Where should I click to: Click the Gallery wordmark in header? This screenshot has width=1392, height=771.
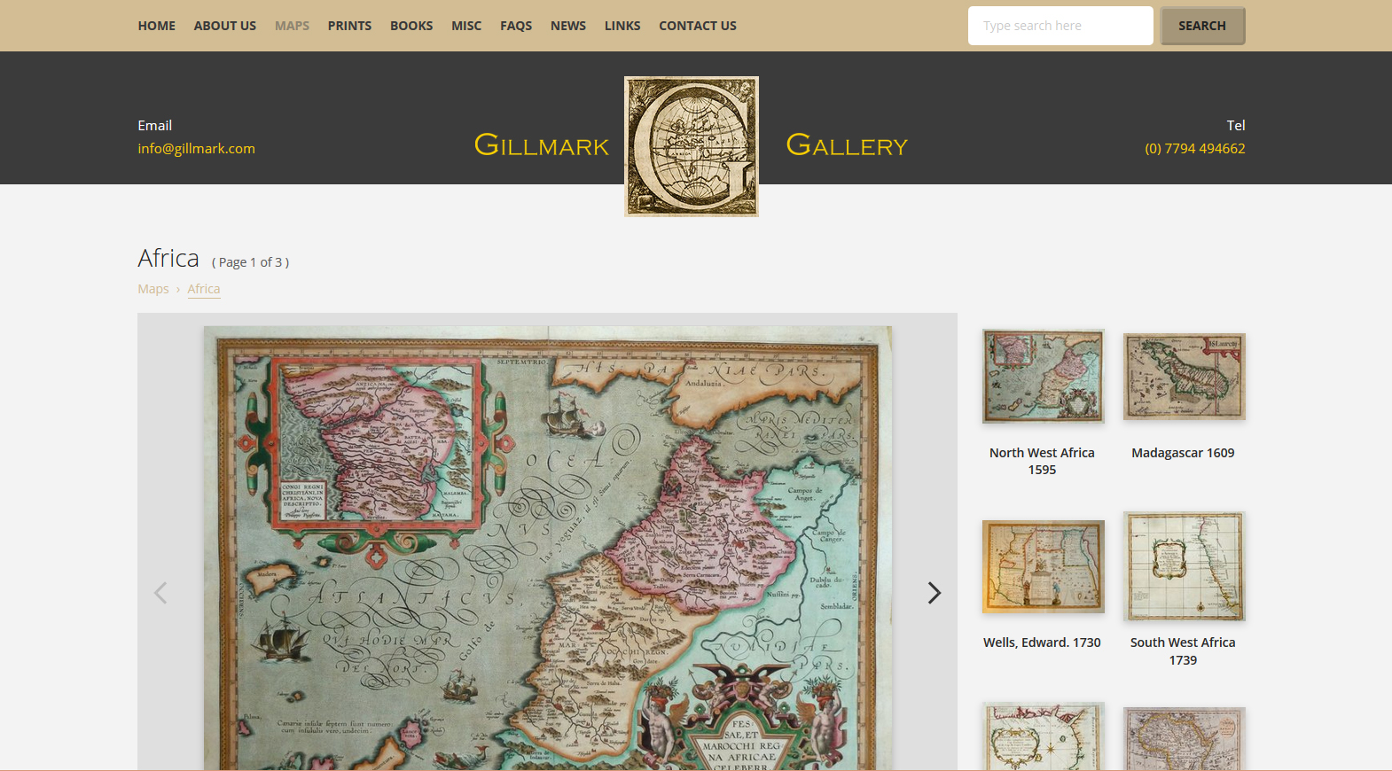coord(847,144)
